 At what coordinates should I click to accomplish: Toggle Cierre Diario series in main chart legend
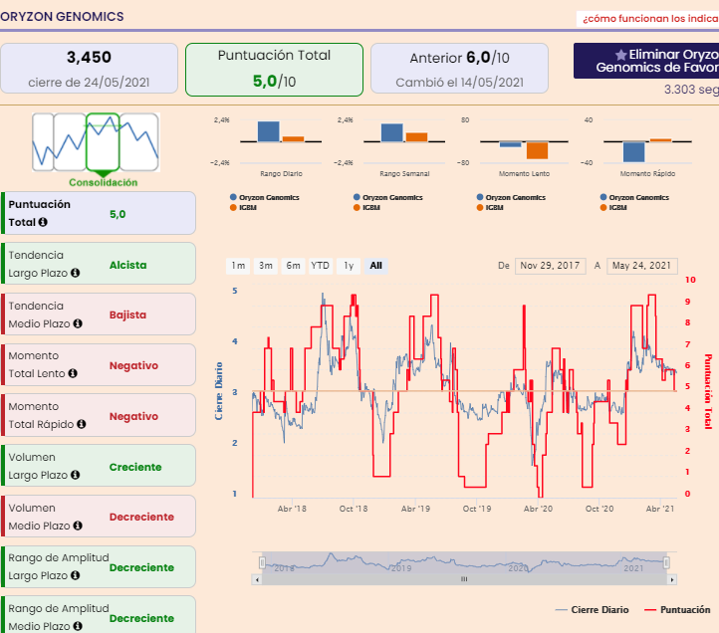592,610
